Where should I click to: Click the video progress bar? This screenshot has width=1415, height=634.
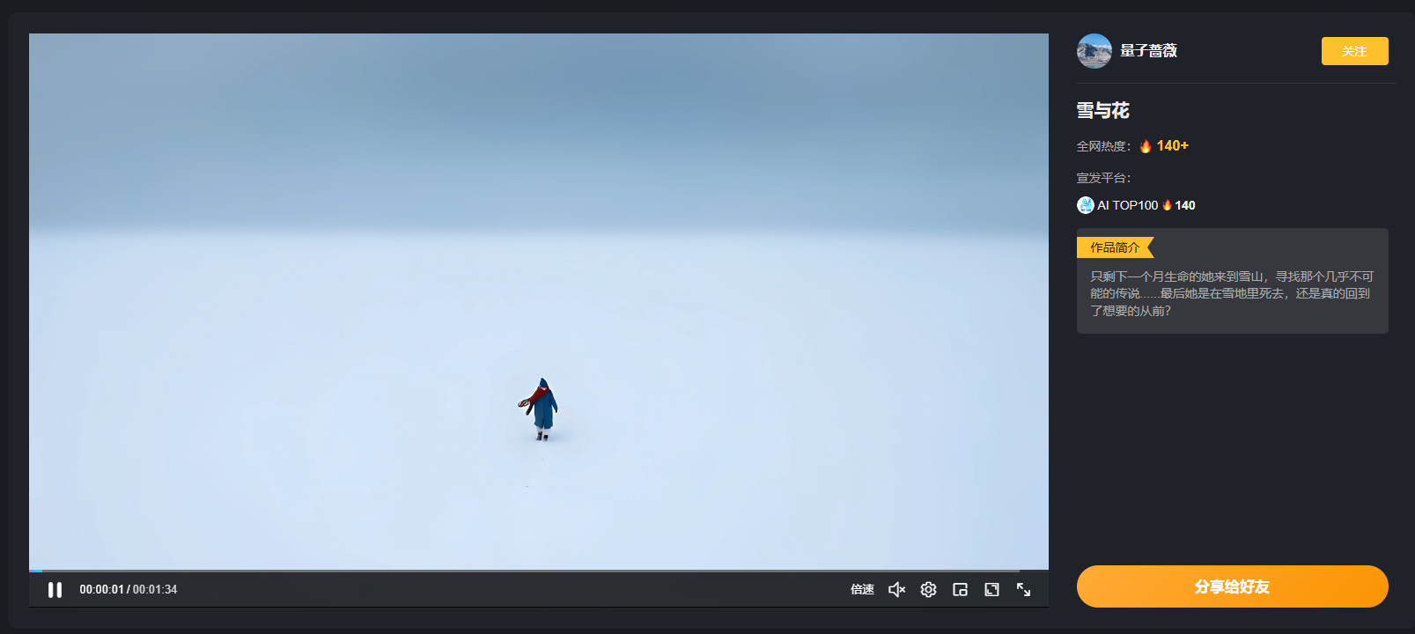coord(539,571)
